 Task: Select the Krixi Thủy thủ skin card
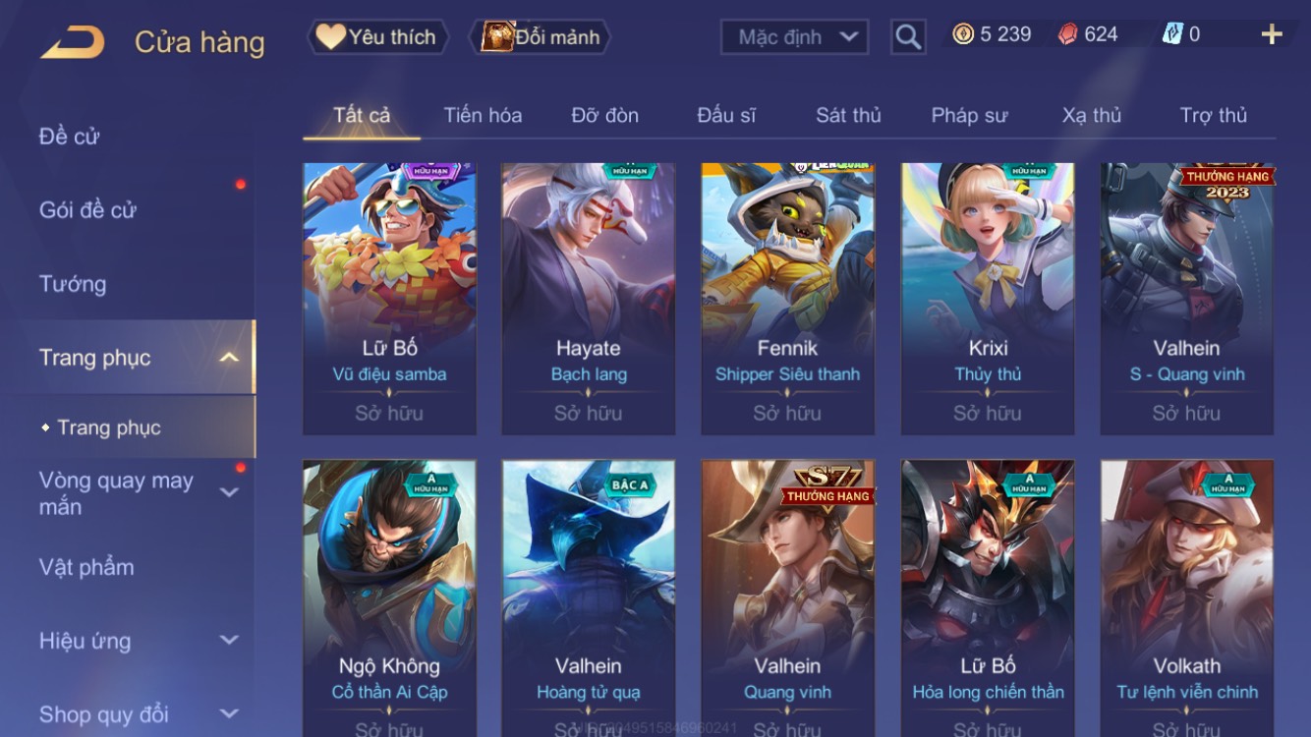pyautogui.click(x=988, y=299)
